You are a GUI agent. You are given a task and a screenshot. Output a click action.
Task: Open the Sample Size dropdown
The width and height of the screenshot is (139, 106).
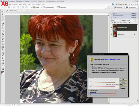(x=22, y=11)
